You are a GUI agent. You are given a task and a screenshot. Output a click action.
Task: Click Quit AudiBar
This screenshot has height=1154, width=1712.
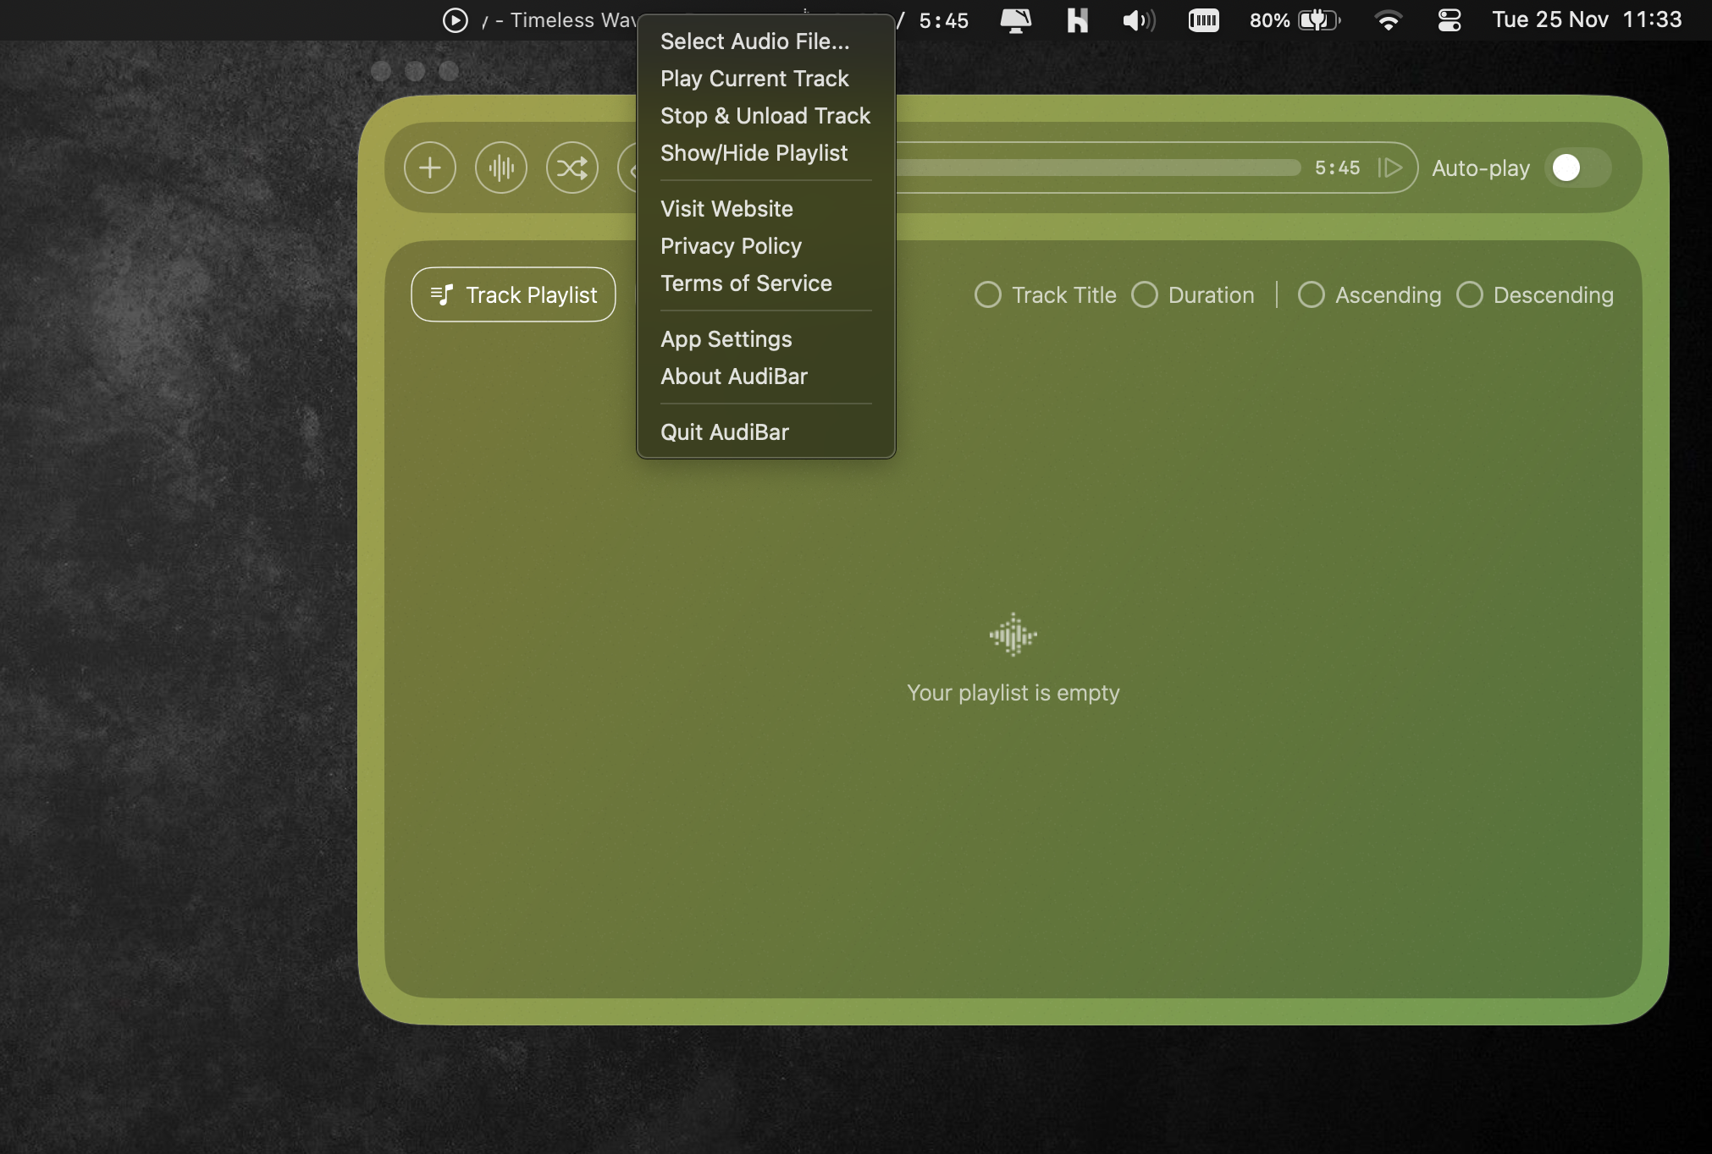(724, 431)
